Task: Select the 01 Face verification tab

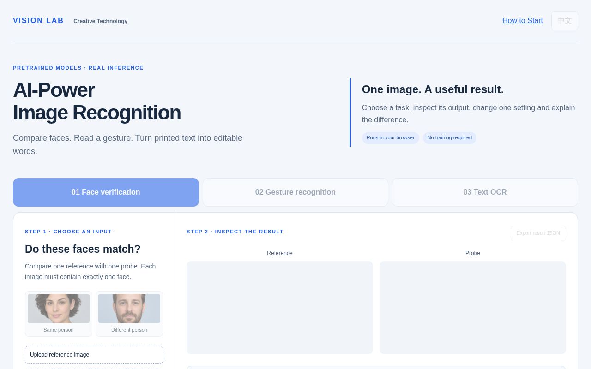Action: pyautogui.click(x=106, y=192)
